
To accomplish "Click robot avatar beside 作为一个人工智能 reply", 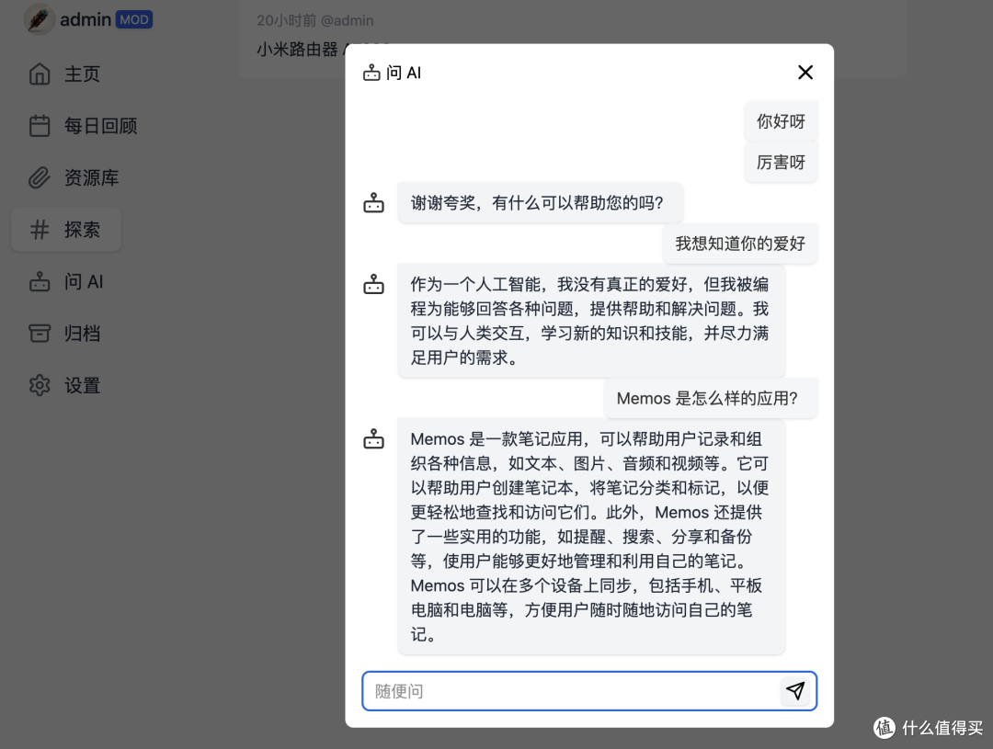I will 373,284.
